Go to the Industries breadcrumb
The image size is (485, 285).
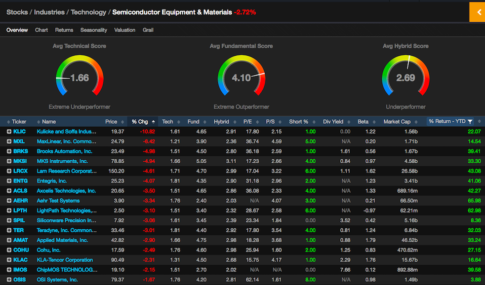coord(49,12)
